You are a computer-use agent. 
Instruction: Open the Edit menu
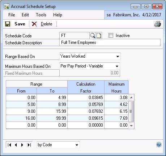coord(25,15)
